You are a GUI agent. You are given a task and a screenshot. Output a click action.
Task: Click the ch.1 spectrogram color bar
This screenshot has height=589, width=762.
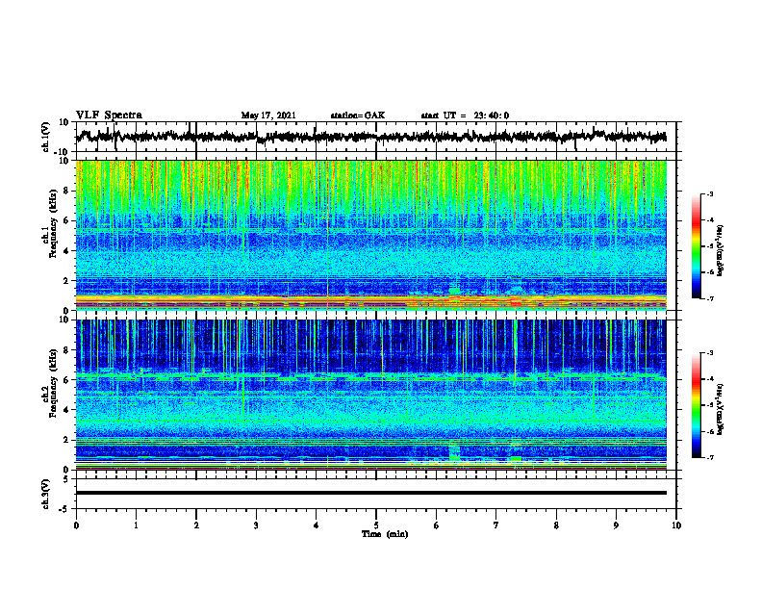click(x=696, y=246)
